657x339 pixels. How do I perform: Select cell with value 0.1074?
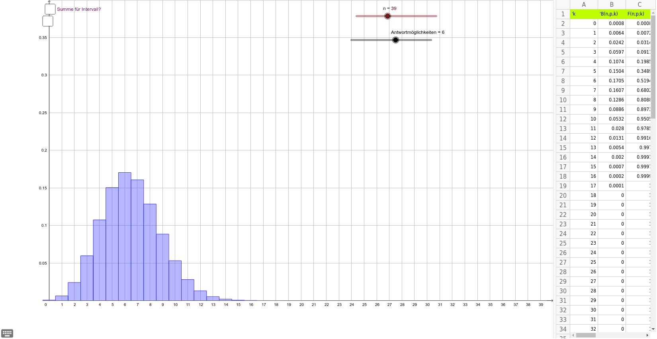tap(612, 62)
